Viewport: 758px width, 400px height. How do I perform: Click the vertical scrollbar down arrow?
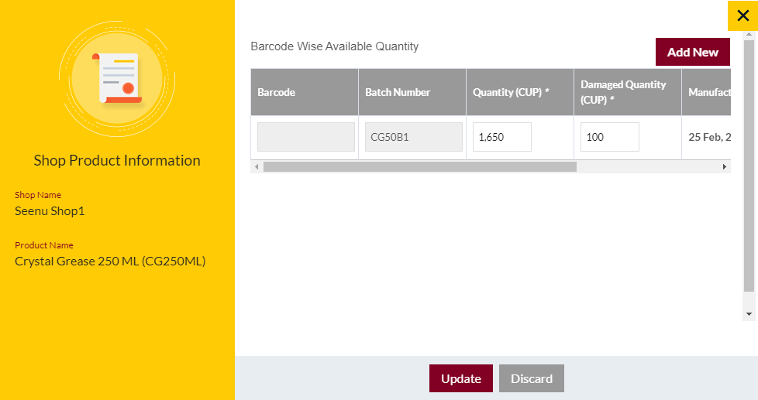[x=749, y=314]
